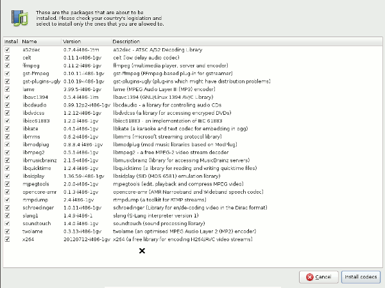Click version 1.36.59-i486-1gv
The image size is (385, 288).
tap(84, 176)
